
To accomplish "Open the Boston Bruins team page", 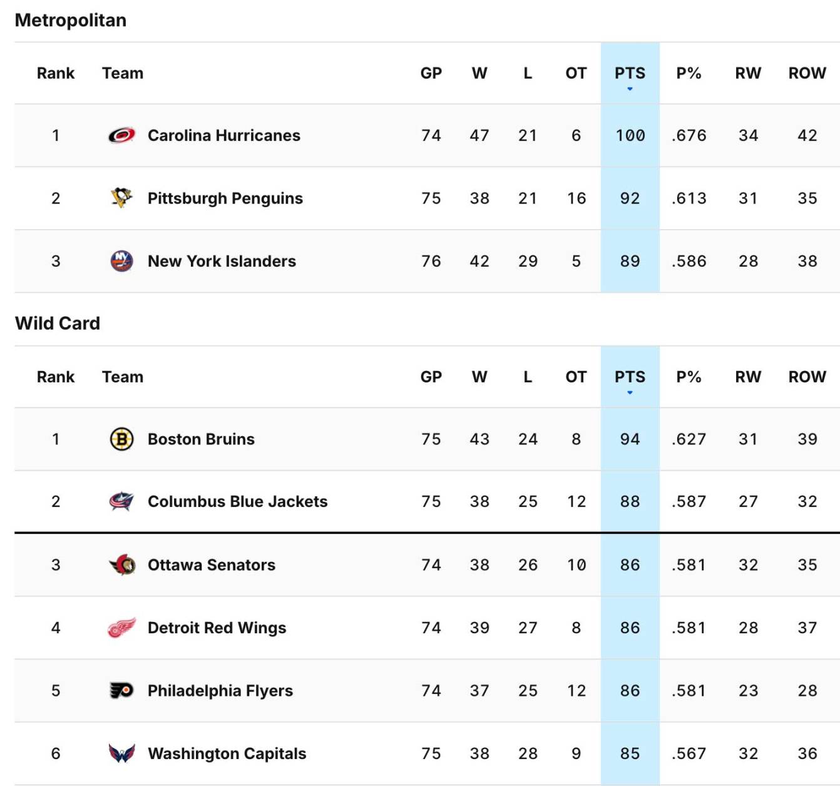I will click(x=200, y=439).
